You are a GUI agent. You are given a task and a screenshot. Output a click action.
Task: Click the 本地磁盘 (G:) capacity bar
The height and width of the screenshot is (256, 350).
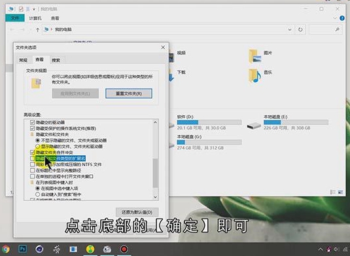(x=209, y=142)
